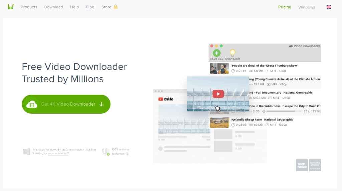
Task: Click the clock icon beside 0:03:08
Action: click(233, 125)
